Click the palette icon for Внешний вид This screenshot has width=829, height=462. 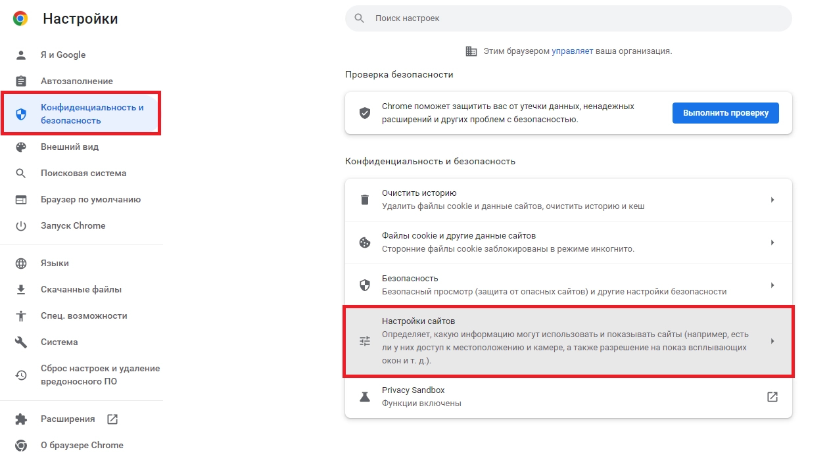pyautogui.click(x=21, y=147)
